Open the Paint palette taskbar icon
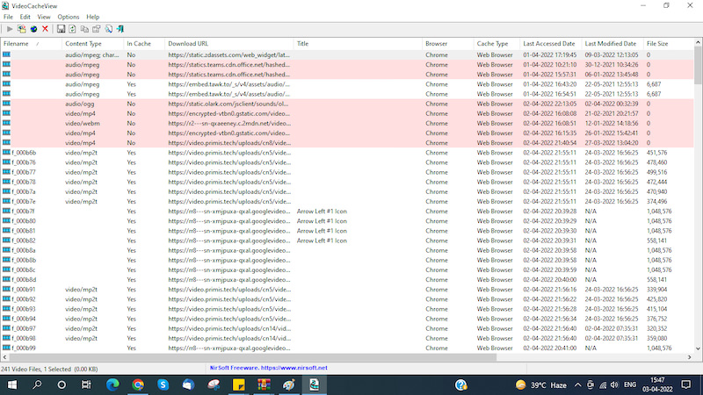The width and height of the screenshot is (703, 395). 289,385
